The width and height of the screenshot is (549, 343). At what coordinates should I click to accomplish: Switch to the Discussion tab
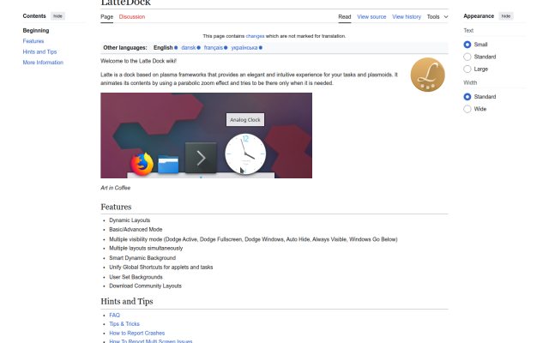pyautogui.click(x=132, y=17)
